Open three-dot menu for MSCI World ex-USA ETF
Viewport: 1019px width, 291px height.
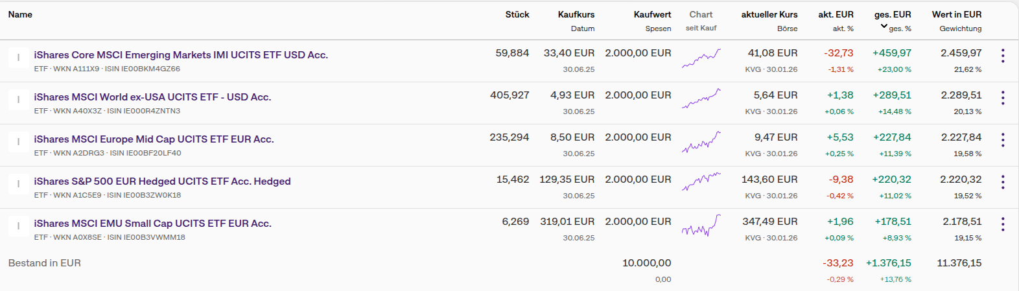point(1003,98)
